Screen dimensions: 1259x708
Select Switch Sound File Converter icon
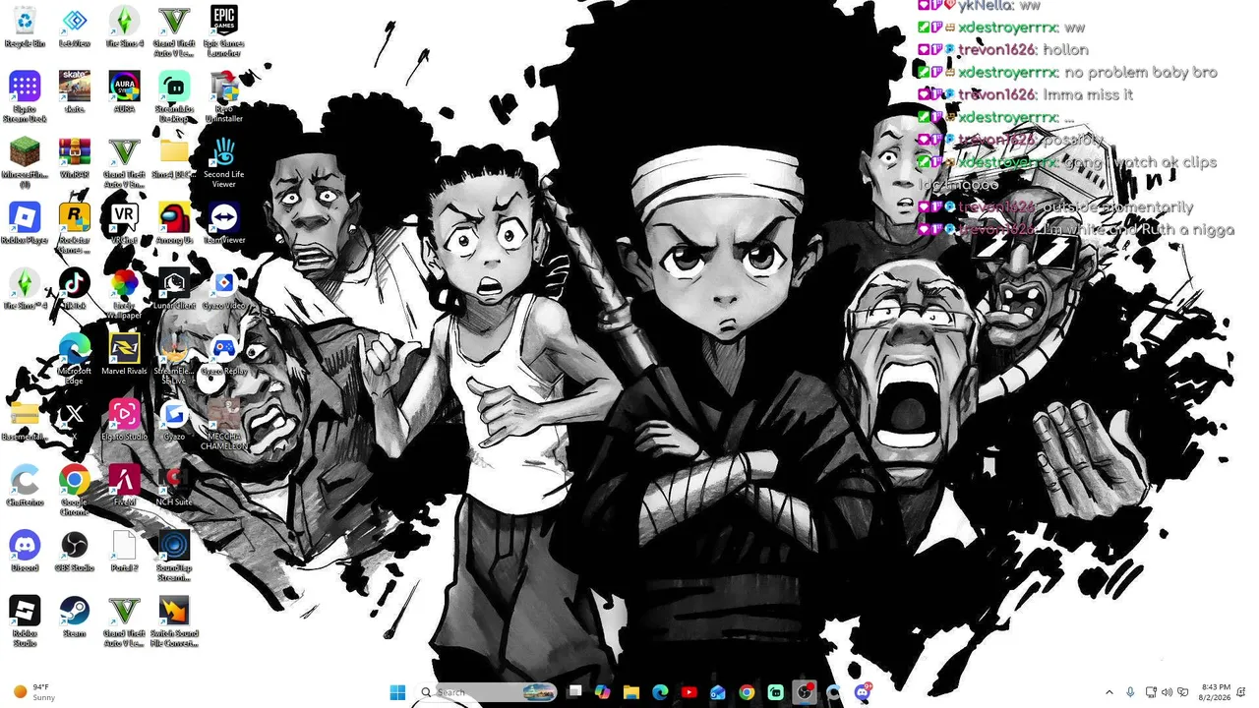(x=174, y=621)
